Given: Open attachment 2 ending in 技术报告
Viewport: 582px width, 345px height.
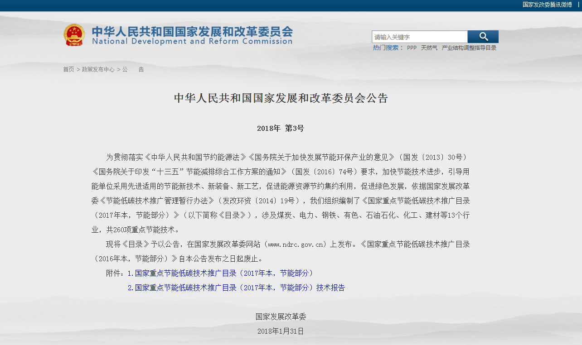Looking at the screenshot, I should coord(240,287).
